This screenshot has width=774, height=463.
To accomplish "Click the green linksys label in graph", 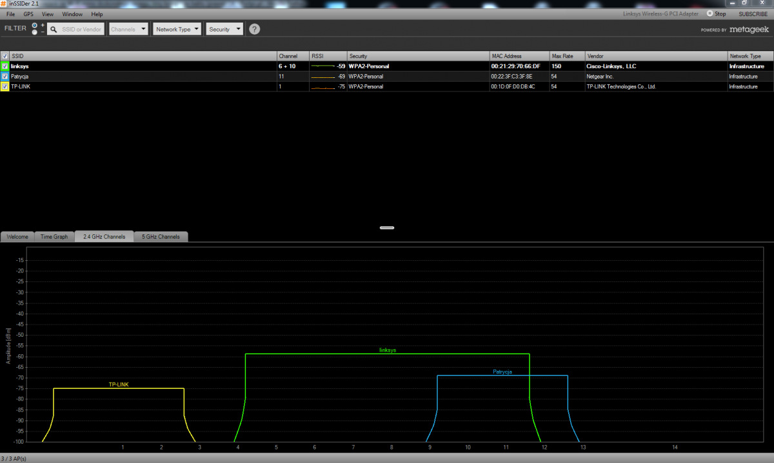I will 388,350.
